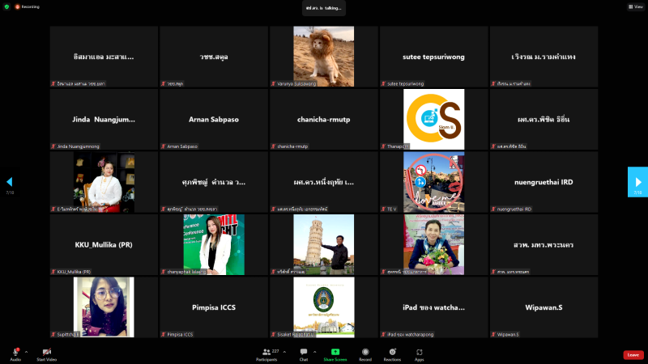
Task: Toggle meeting recording with Record button
Action: tap(365, 353)
